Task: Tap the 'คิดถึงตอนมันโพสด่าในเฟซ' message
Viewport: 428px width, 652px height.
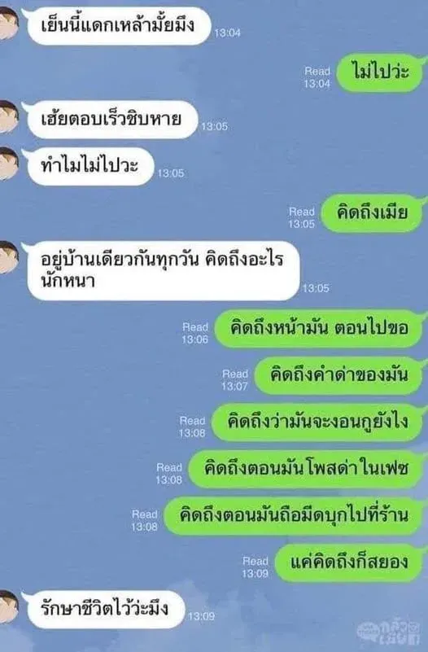Action: coord(305,469)
